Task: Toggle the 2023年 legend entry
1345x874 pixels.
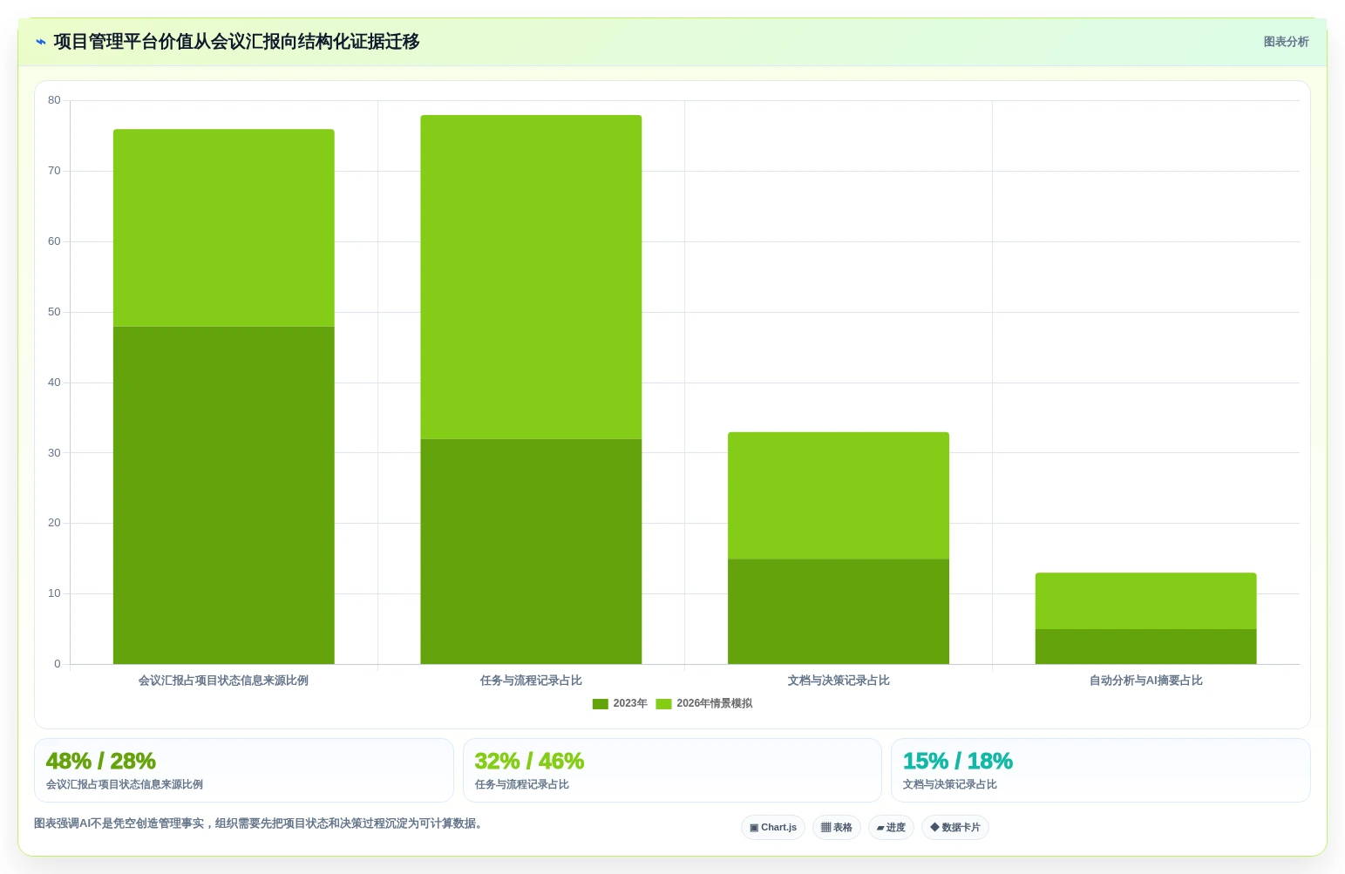Action: tap(620, 703)
